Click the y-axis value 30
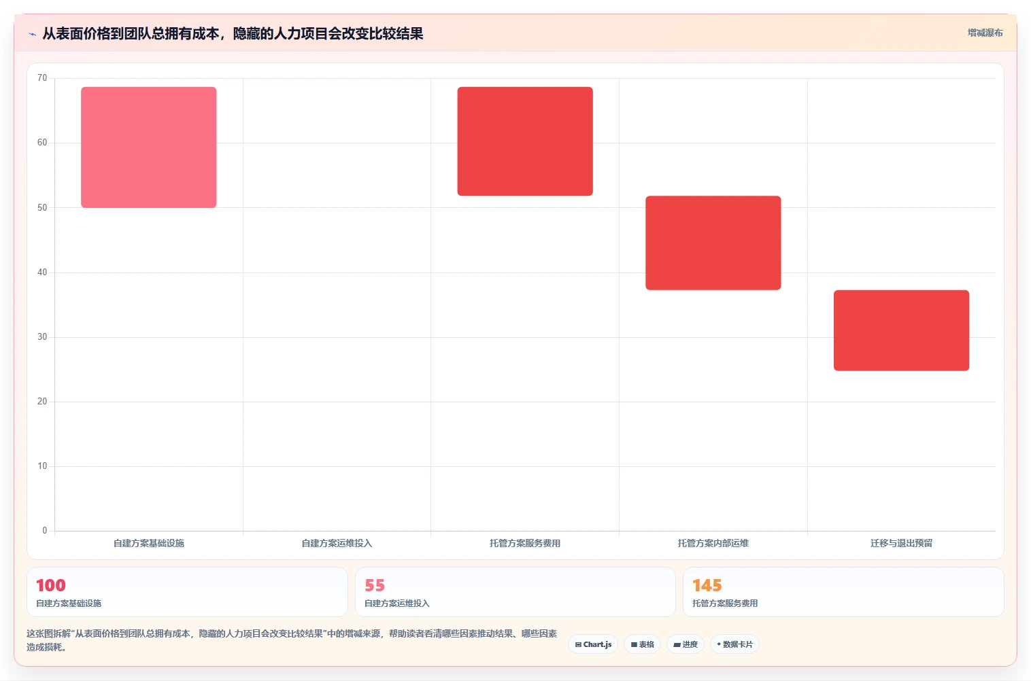Image resolution: width=1031 pixels, height=681 pixels. (42, 337)
